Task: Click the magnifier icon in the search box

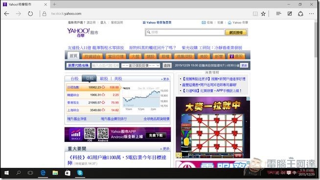Action: 149,32
